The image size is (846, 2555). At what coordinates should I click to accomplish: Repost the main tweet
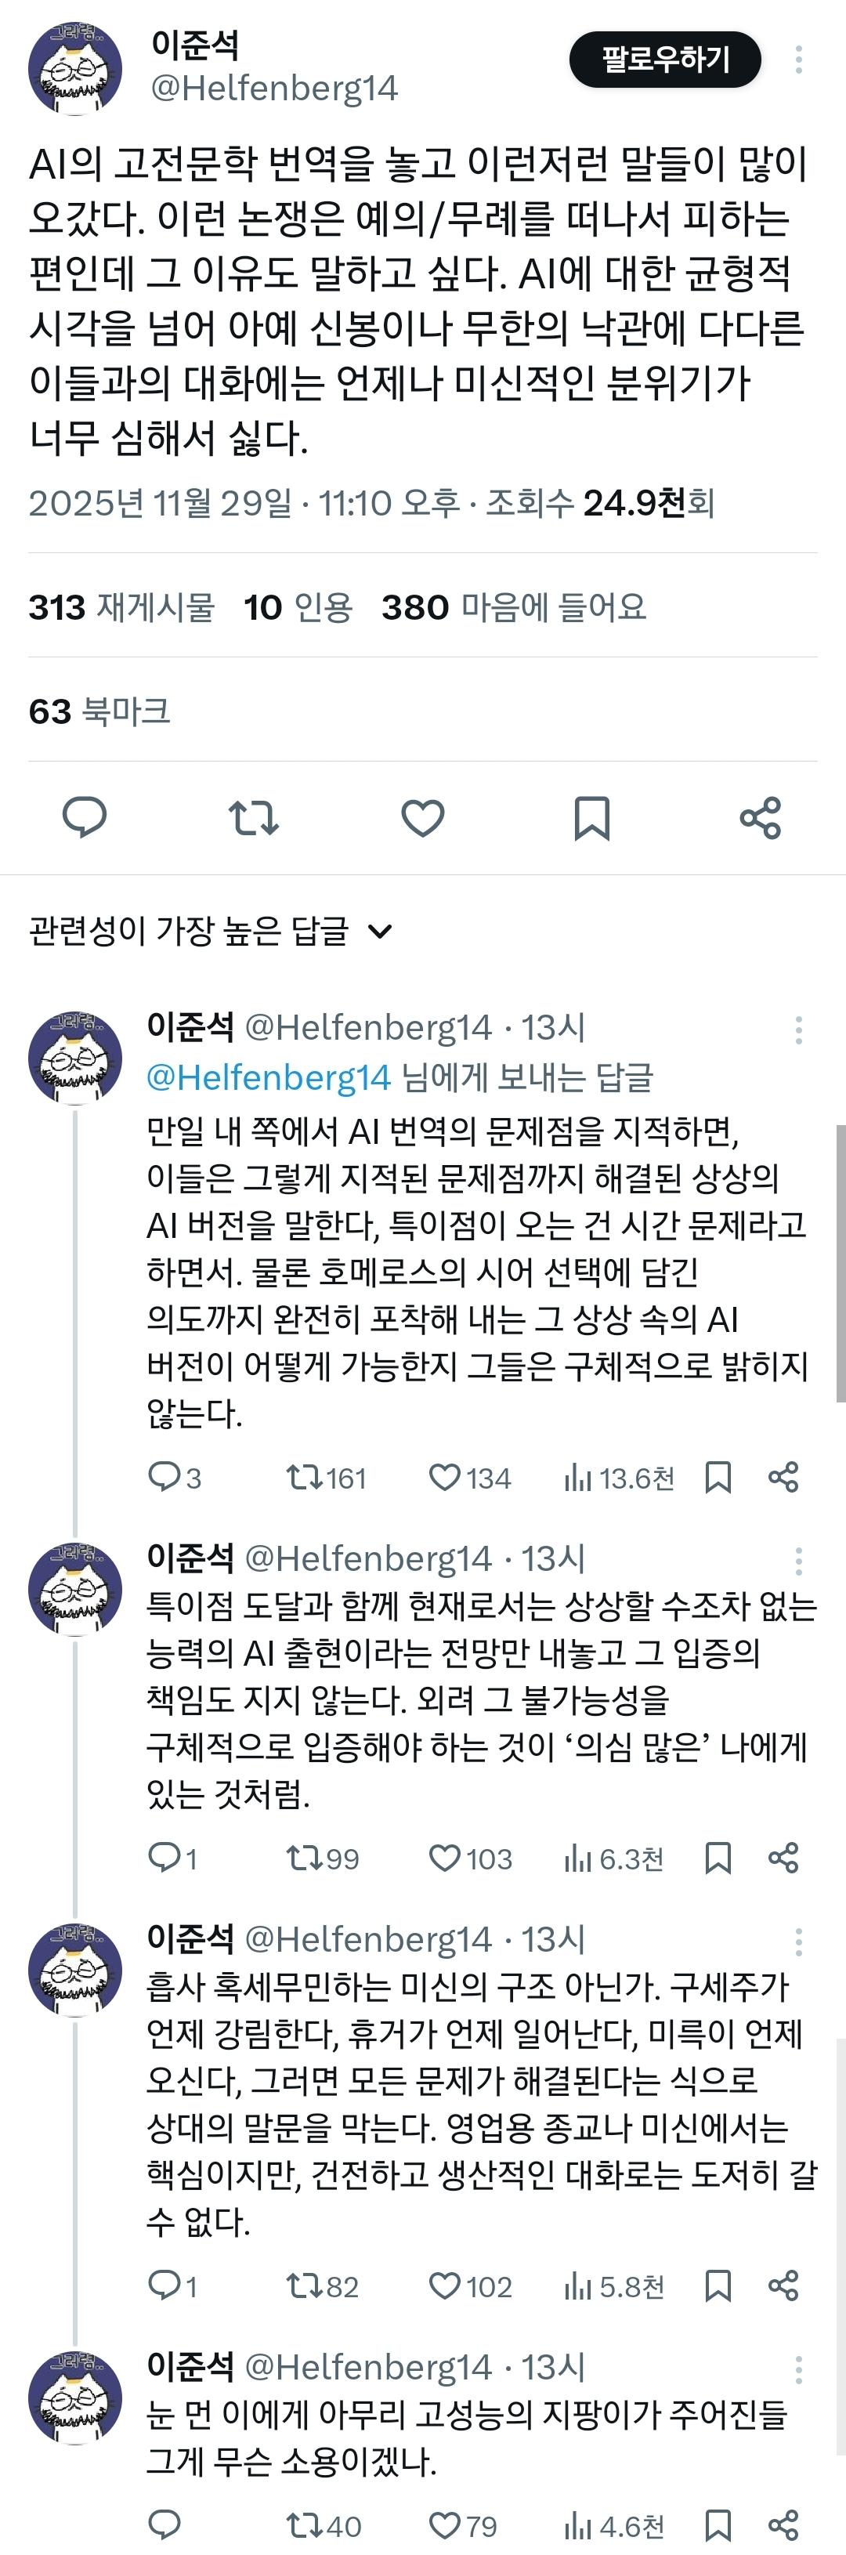pyautogui.click(x=253, y=817)
